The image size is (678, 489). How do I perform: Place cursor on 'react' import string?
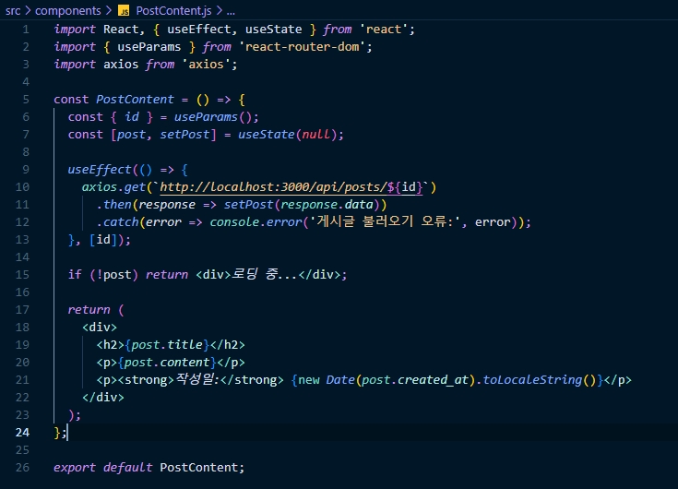point(384,30)
